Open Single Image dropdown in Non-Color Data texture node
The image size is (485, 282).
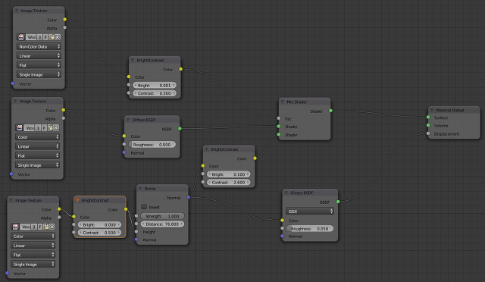(x=39, y=74)
